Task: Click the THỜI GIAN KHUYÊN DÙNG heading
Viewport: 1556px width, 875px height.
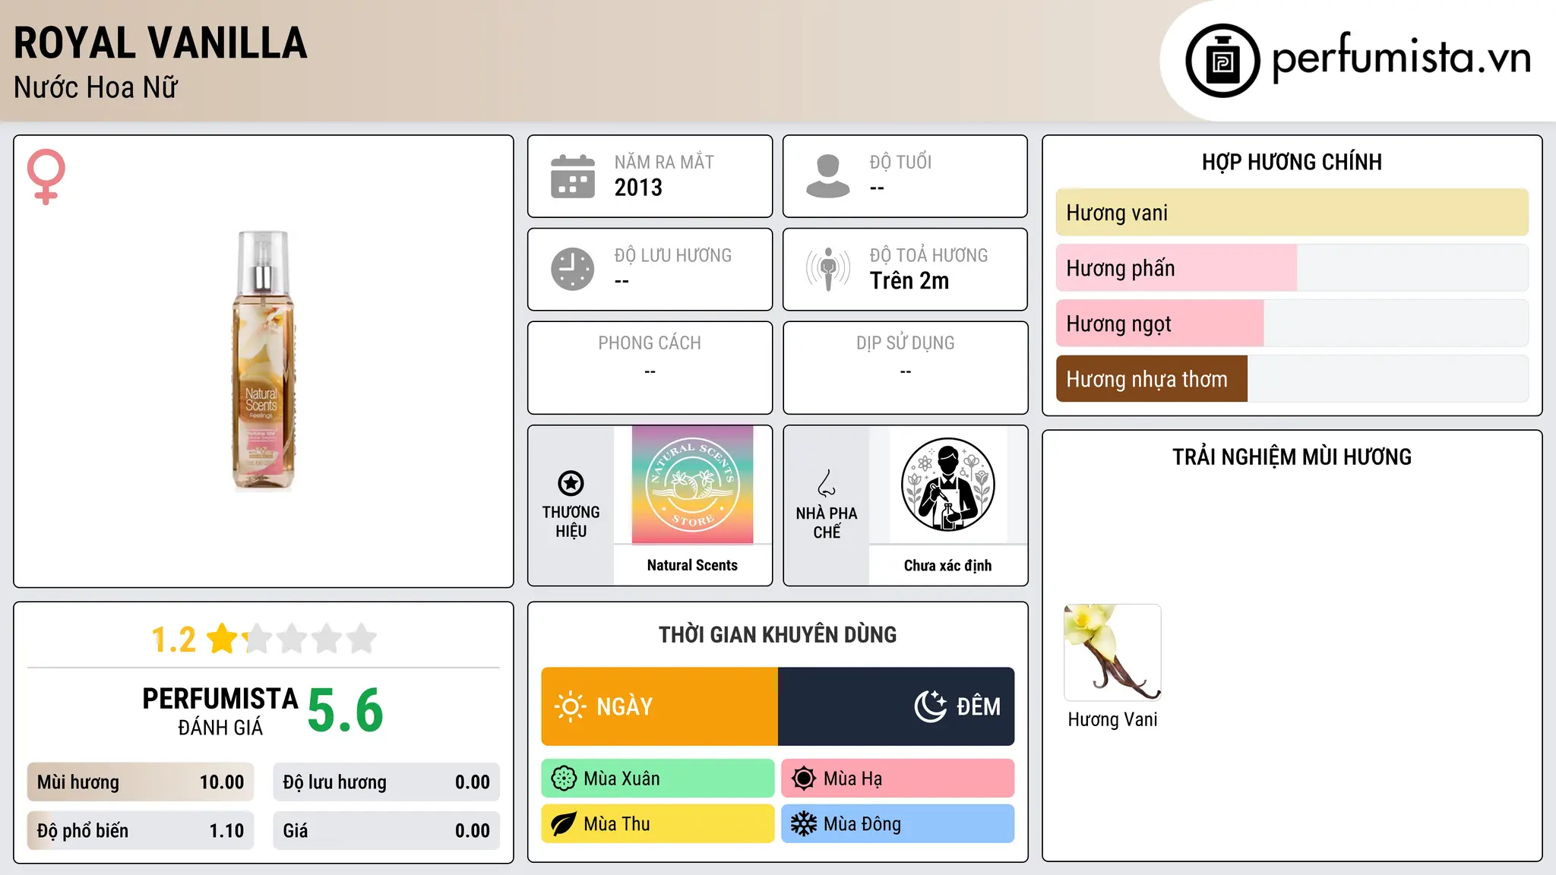Action: (777, 635)
